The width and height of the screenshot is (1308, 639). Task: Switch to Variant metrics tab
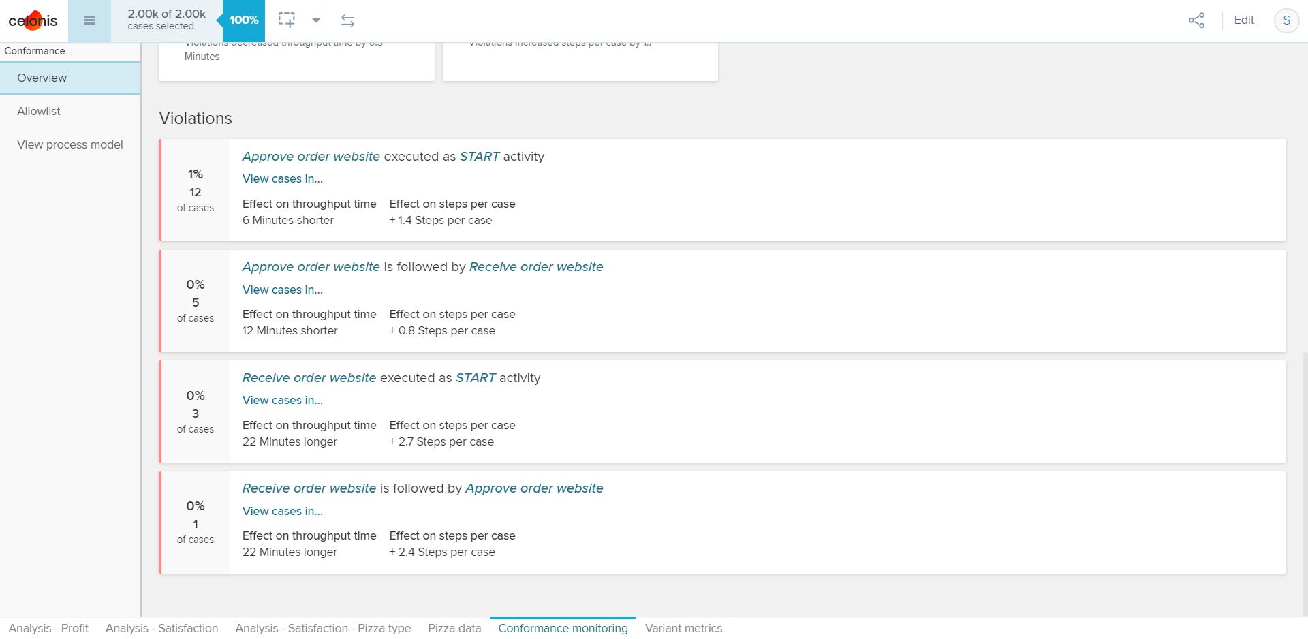pos(683,628)
